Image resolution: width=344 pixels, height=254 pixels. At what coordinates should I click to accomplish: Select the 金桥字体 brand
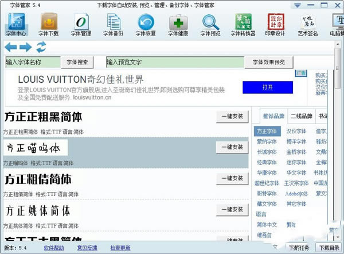coord(296,152)
